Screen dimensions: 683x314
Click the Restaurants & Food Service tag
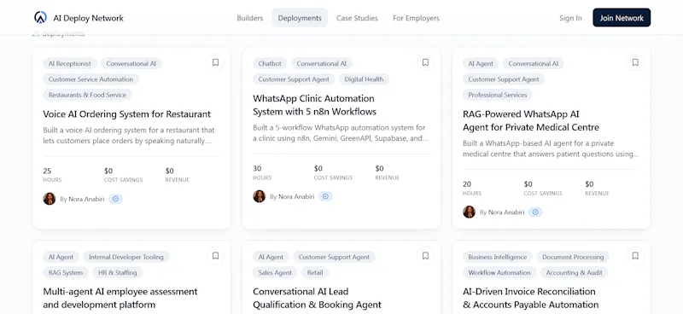pyautogui.click(x=87, y=95)
